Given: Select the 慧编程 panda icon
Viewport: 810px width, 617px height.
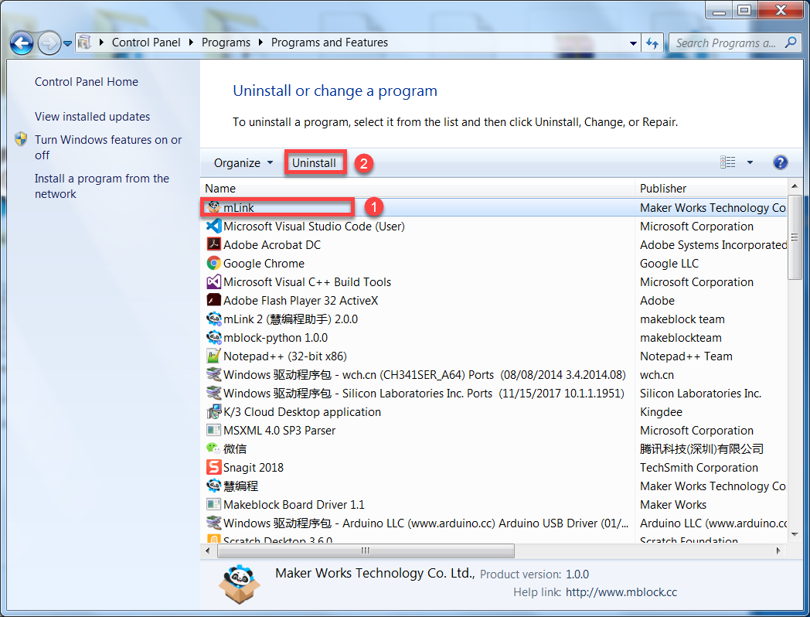Looking at the screenshot, I should click(x=213, y=486).
